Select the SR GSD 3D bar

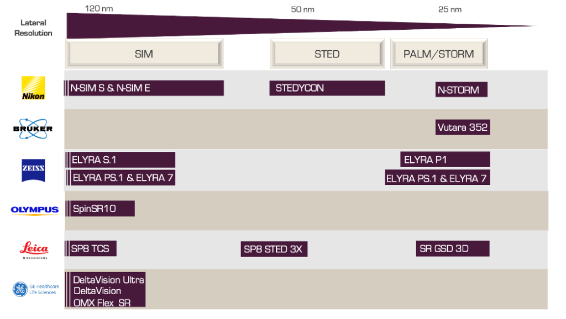[453, 249]
